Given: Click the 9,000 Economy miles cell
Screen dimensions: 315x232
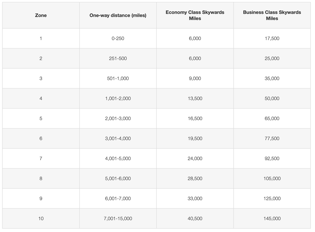Looking at the screenshot, I should pyautogui.click(x=195, y=78).
